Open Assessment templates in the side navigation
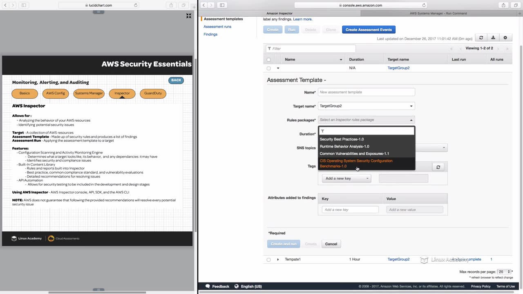The width and height of the screenshot is (523, 294). pos(223,19)
